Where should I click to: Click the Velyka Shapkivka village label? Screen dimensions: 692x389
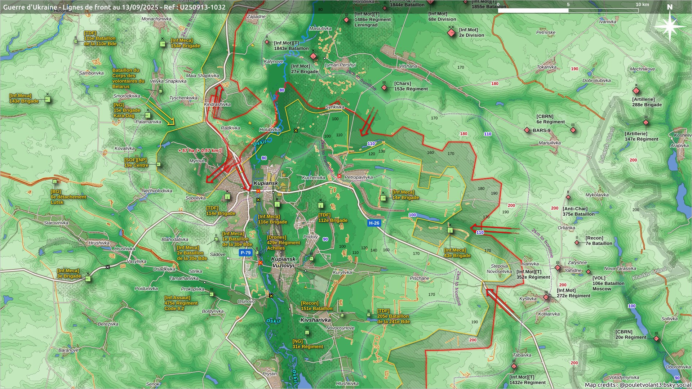(168, 81)
